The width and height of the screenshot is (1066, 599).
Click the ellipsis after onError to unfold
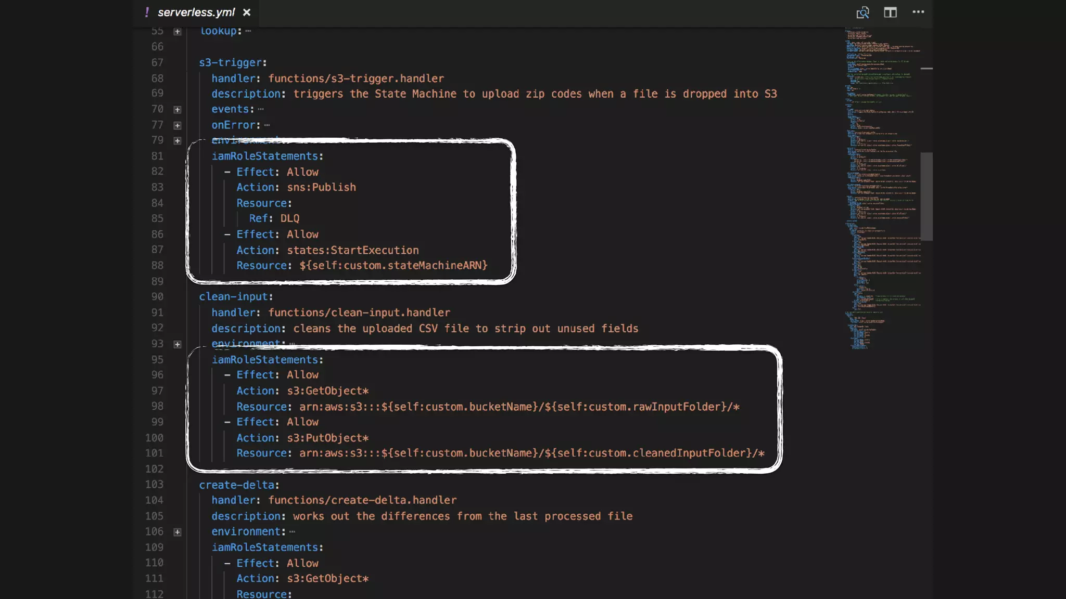tap(267, 125)
